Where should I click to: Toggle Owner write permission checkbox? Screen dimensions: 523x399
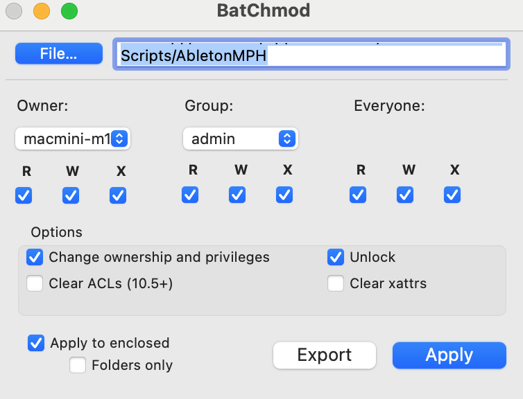pyautogui.click(x=71, y=195)
